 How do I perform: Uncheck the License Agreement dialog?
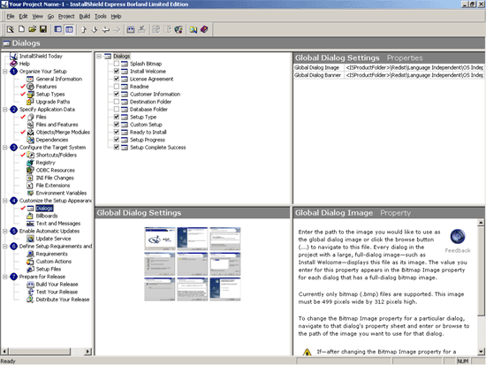tap(117, 79)
